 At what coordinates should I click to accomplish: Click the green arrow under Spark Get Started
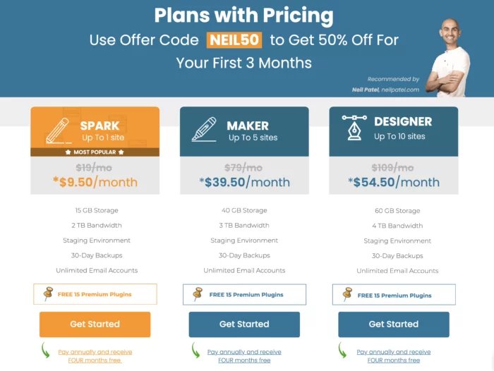click(x=46, y=351)
